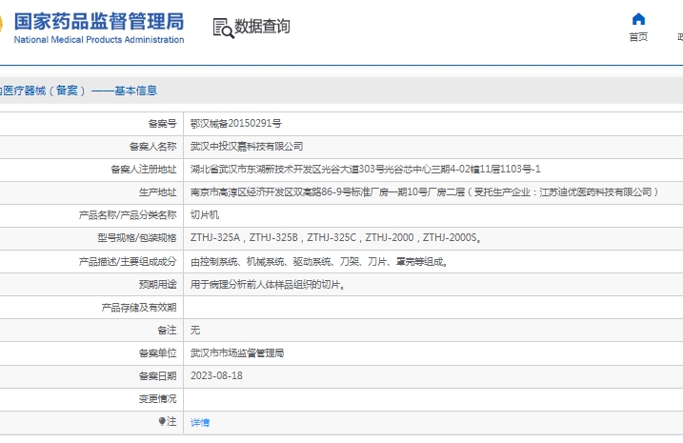
Task: Select the 备案号 value 鄂汉械备20150291号
Action: [235, 123]
